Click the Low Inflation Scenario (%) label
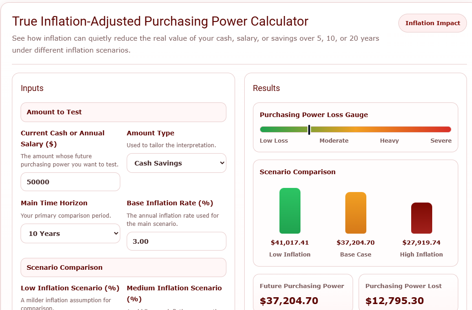The height and width of the screenshot is (310, 472). click(x=70, y=288)
